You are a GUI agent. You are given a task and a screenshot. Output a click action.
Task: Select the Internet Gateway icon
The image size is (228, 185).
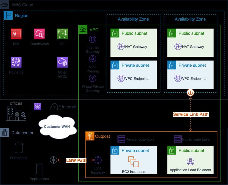[93, 39]
